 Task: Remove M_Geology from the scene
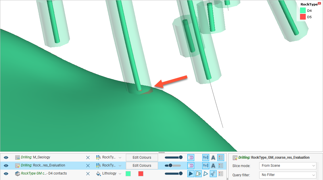(x=88, y=158)
